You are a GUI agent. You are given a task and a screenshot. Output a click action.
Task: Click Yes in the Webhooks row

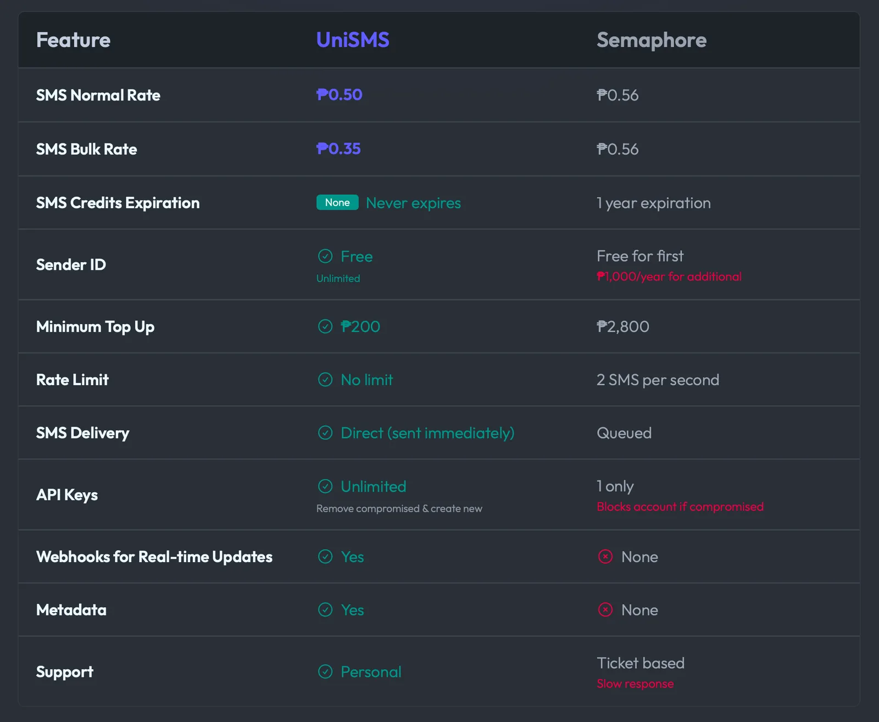352,557
